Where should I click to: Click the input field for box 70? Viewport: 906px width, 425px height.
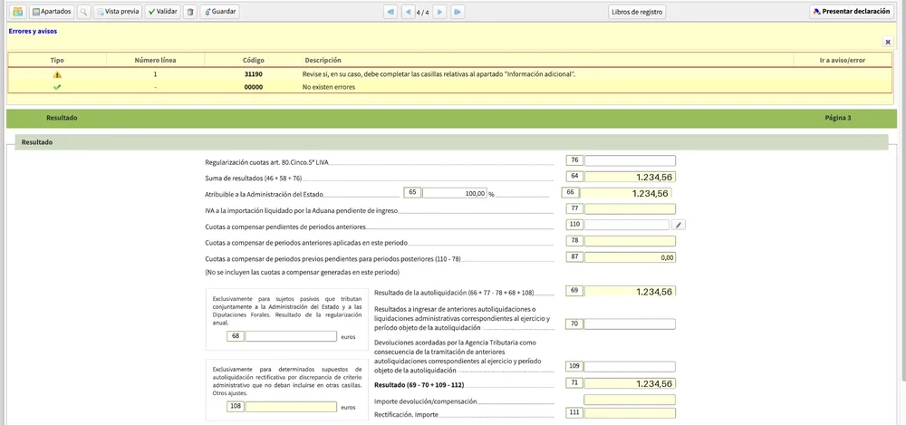[630, 324]
